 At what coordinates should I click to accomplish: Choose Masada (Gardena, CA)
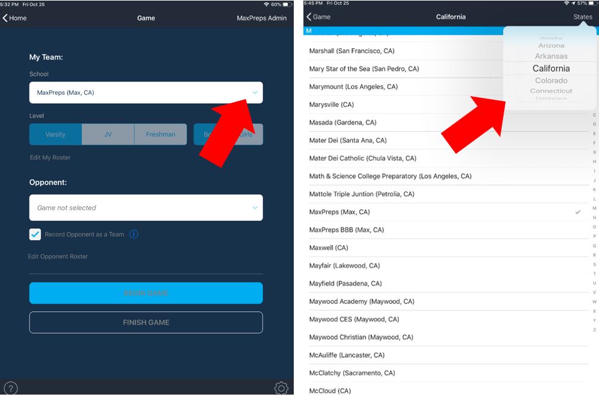(x=448, y=122)
